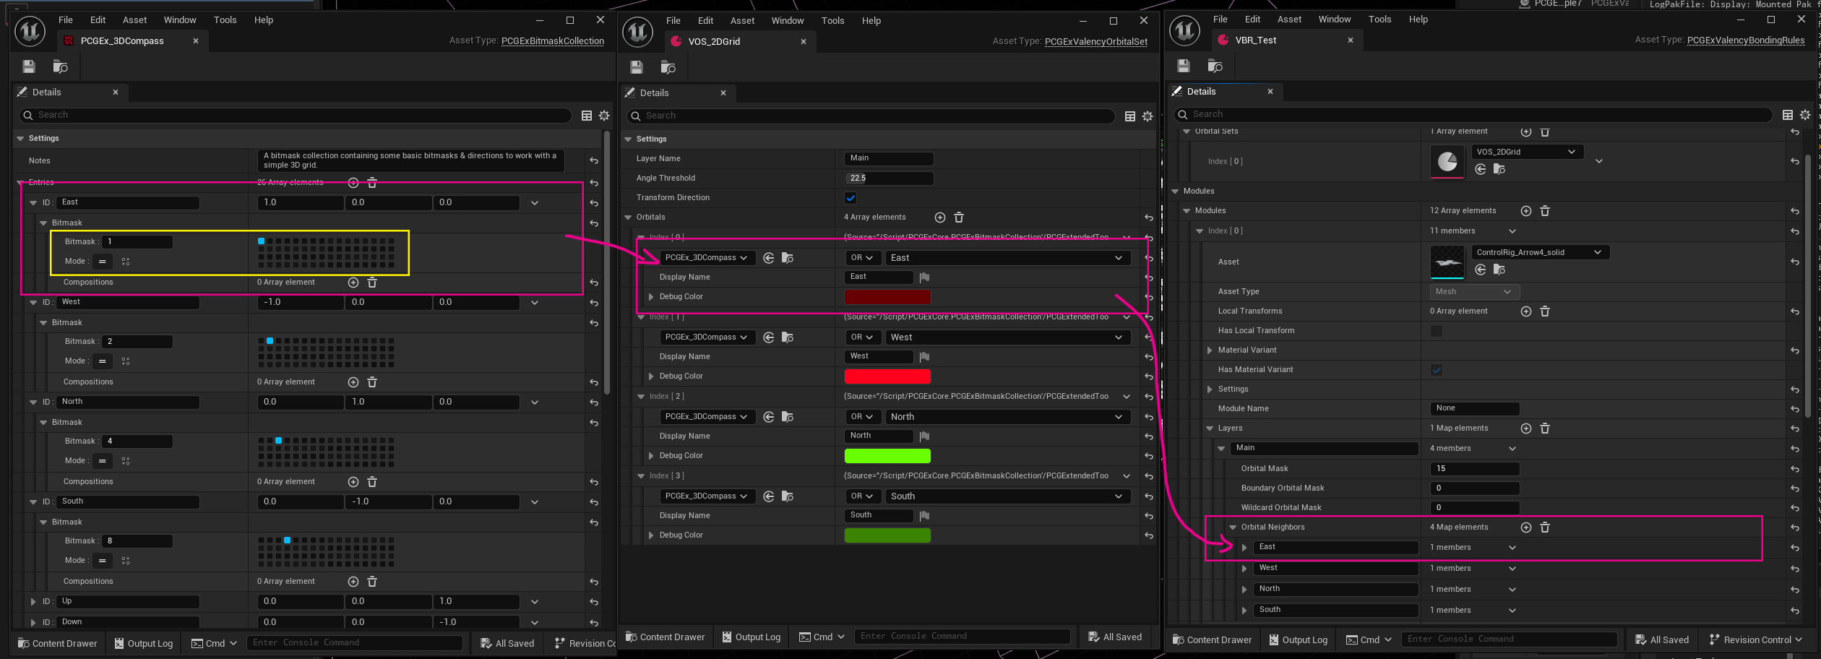Expand the West orbital neighbor entry
Viewport: 1821px width, 659px height.
tap(1244, 569)
